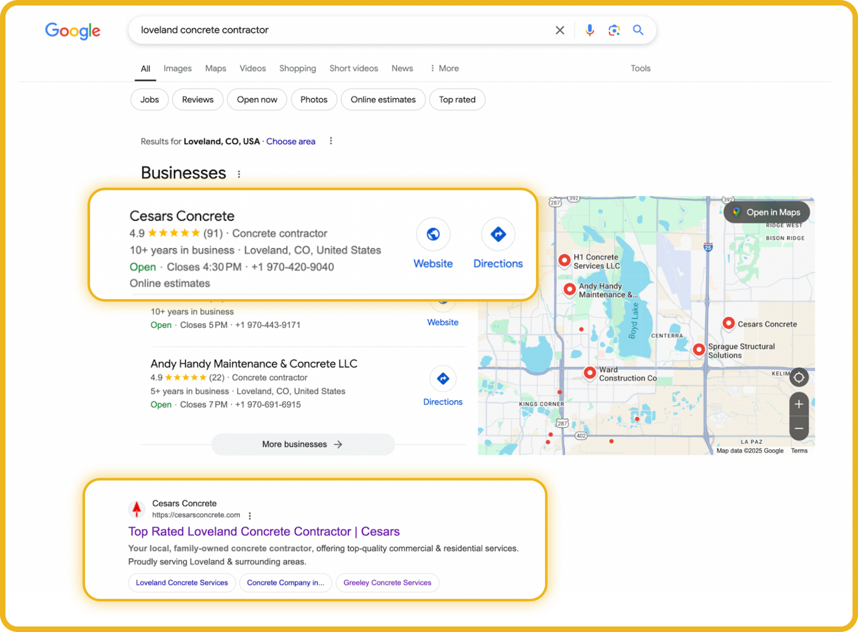Click the map Terms link

click(x=799, y=451)
